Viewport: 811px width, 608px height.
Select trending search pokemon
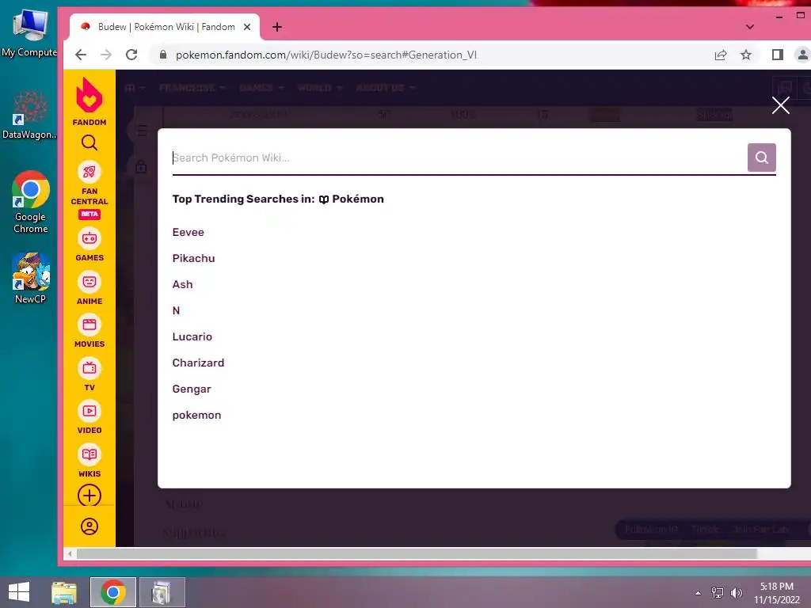(196, 415)
